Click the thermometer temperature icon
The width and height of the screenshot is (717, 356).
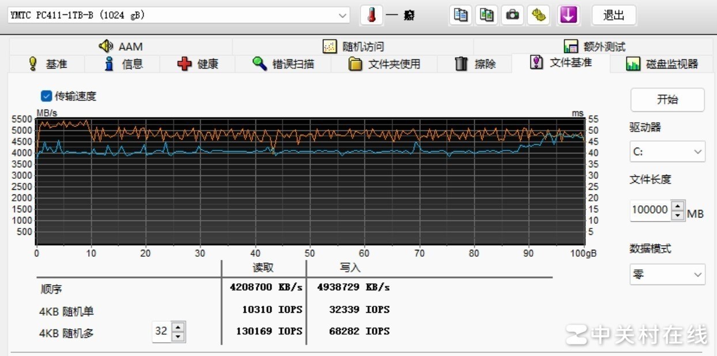pos(371,15)
